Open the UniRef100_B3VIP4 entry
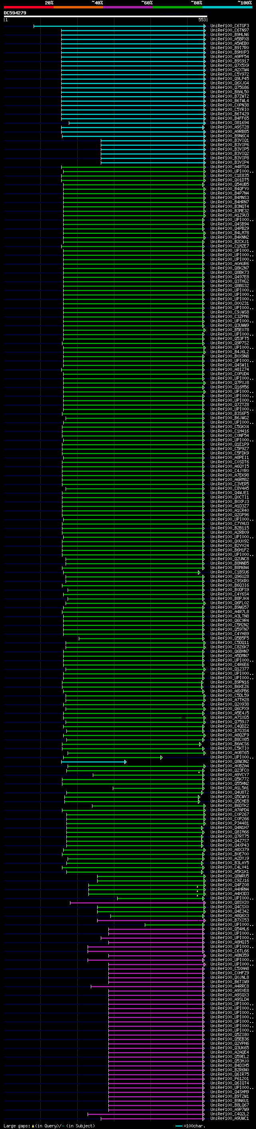Viewport: 256px width, 1129px height. (x=229, y=162)
